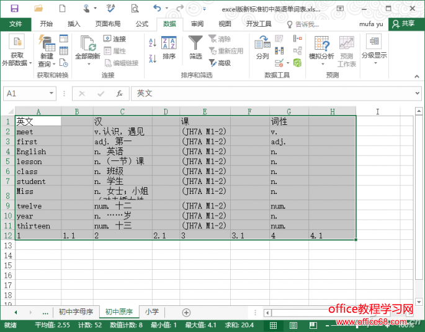Switch to the Formulas (公式) tab
This screenshot has height=332, width=425.
click(141, 24)
